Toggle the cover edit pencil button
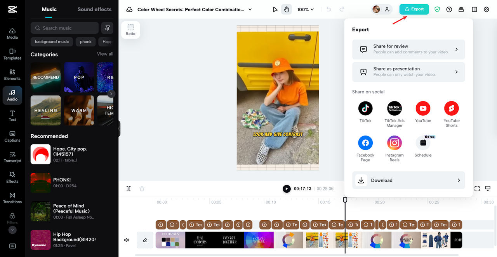The image size is (497, 257). (x=145, y=240)
